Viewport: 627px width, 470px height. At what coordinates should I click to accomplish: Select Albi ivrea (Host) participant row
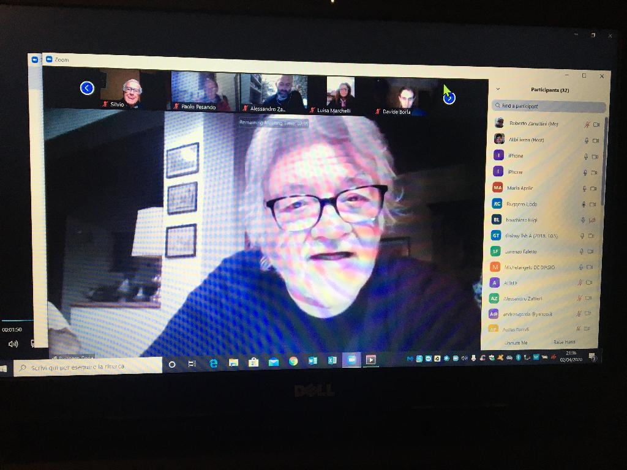pos(546,140)
